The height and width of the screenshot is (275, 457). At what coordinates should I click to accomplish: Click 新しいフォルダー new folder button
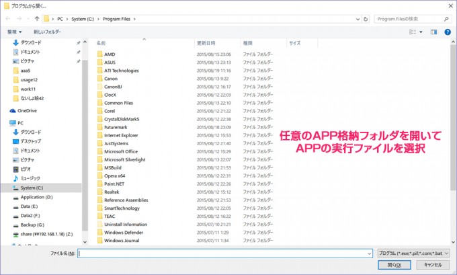pos(47,32)
